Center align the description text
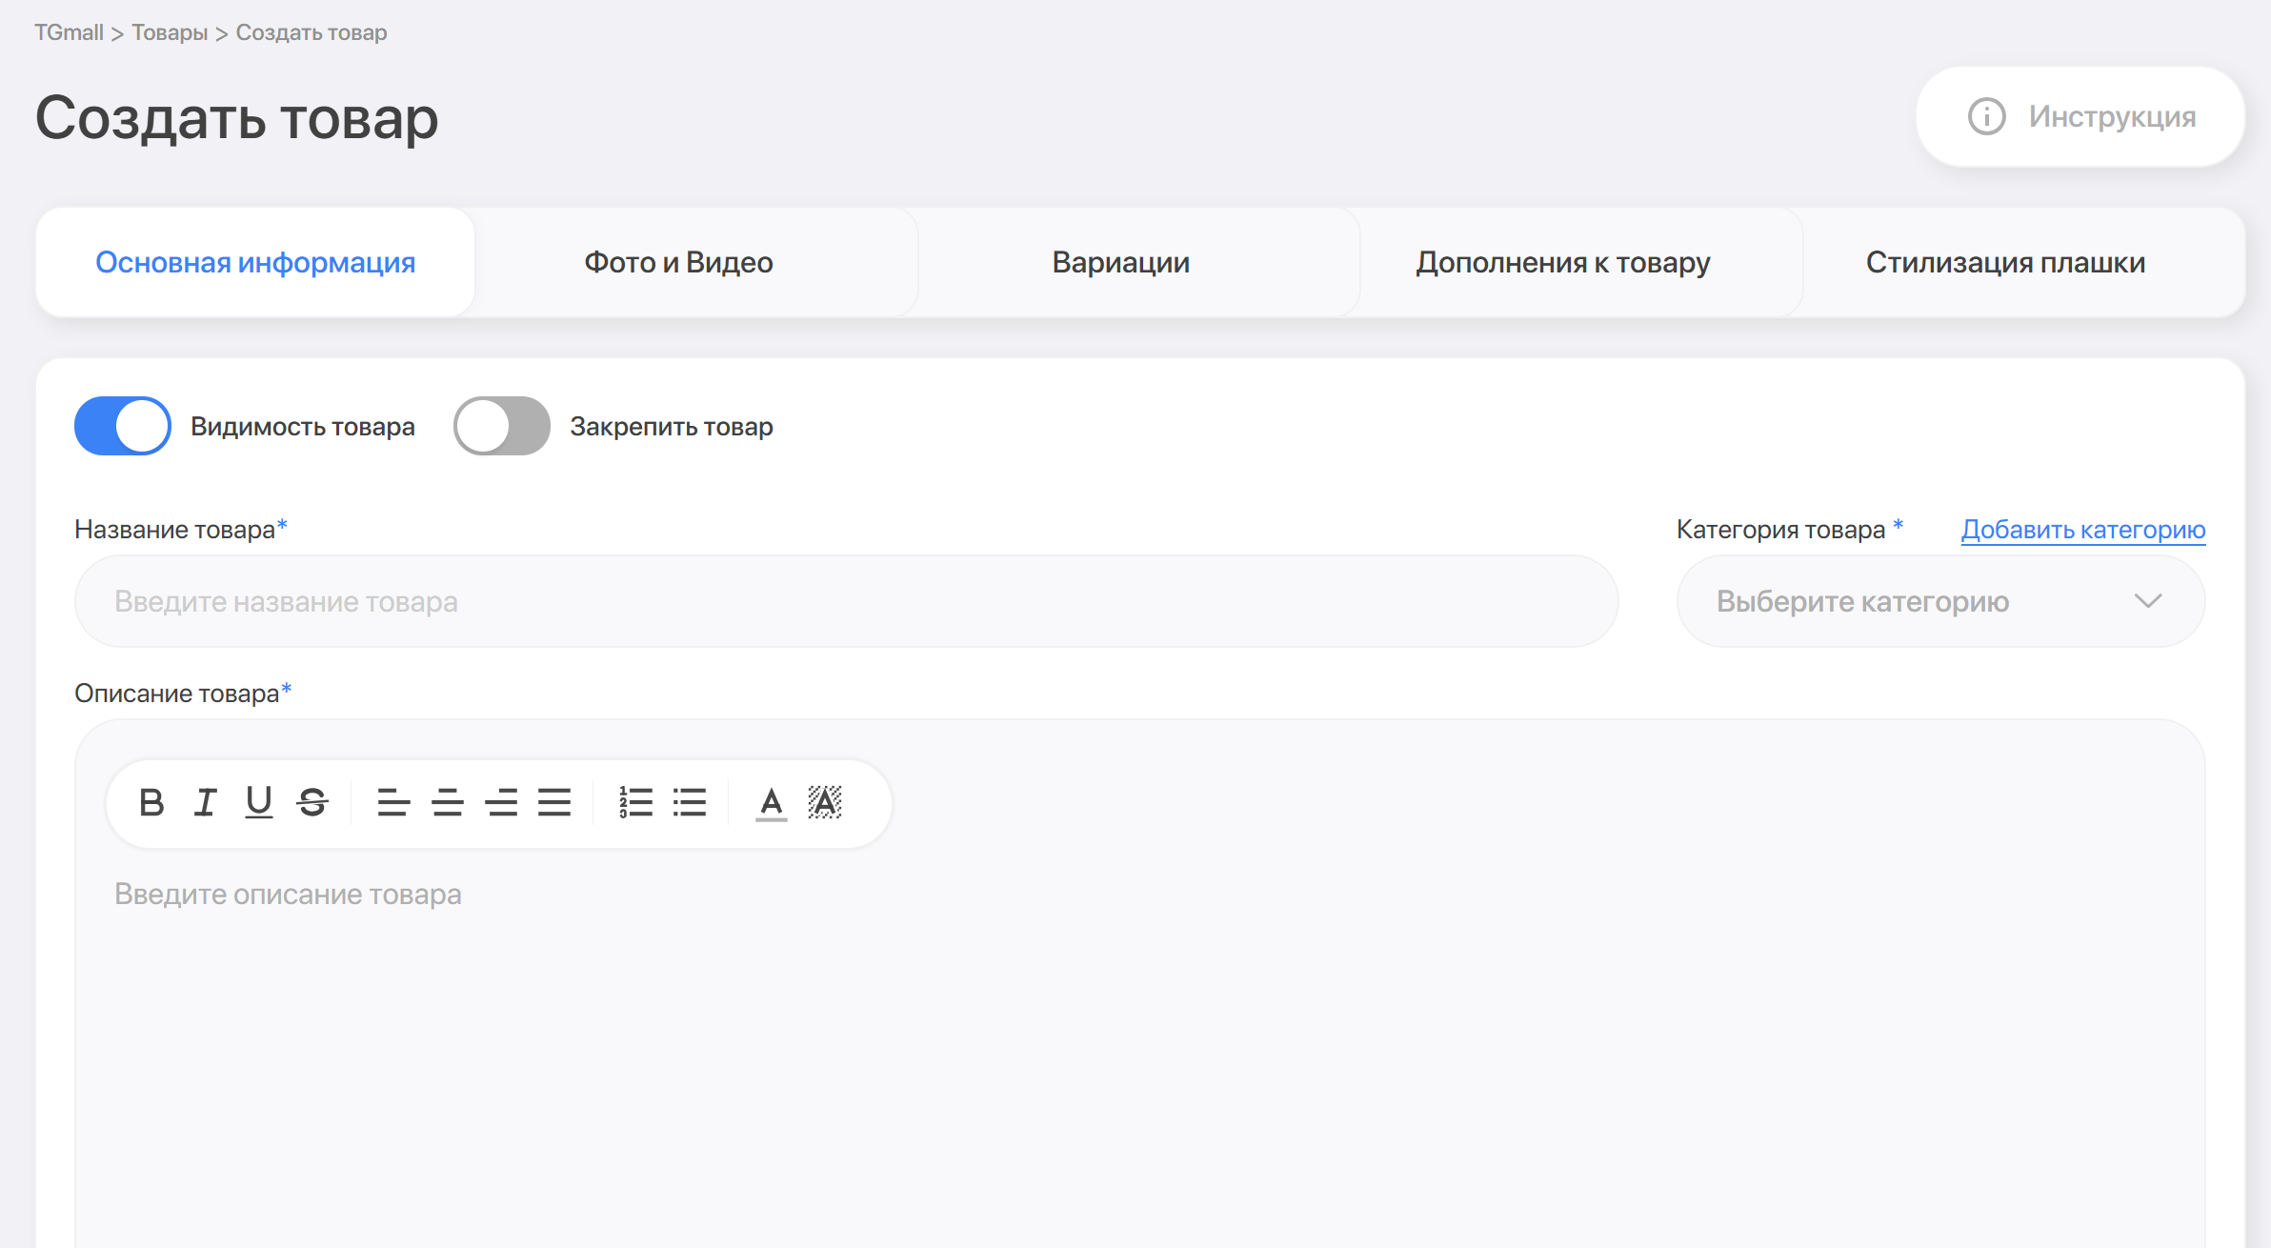2271x1248 pixels. point(447,802)
